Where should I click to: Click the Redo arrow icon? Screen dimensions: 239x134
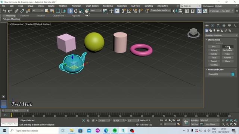pos(10,11)
